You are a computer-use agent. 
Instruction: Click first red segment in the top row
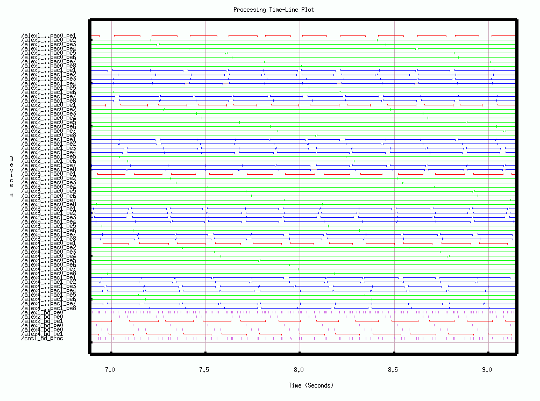[96, 35]
